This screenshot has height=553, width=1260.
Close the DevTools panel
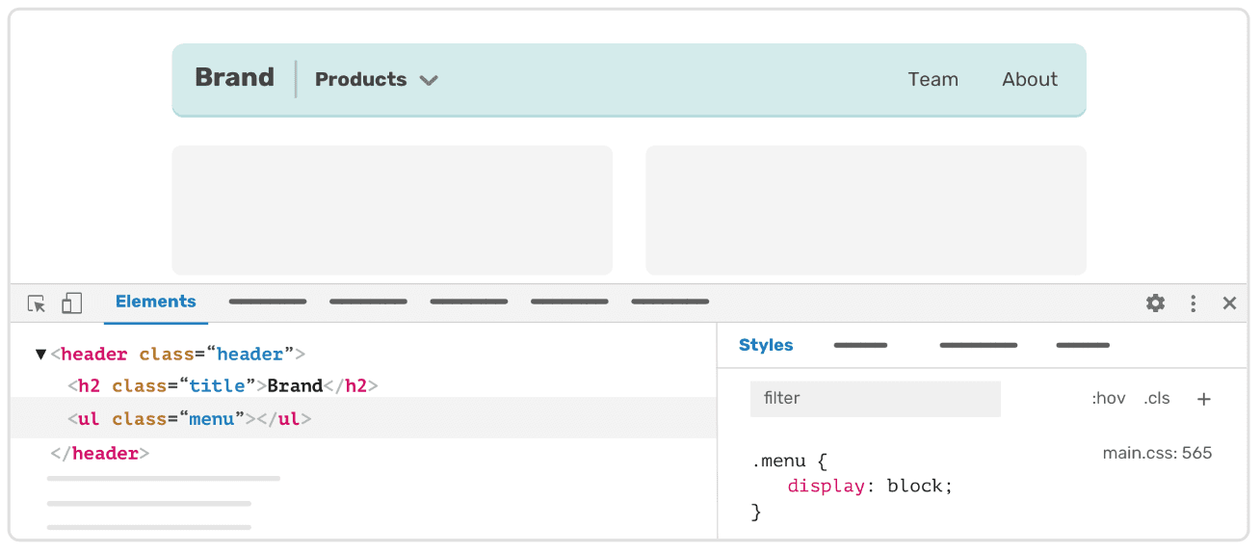click(1229, 303)
